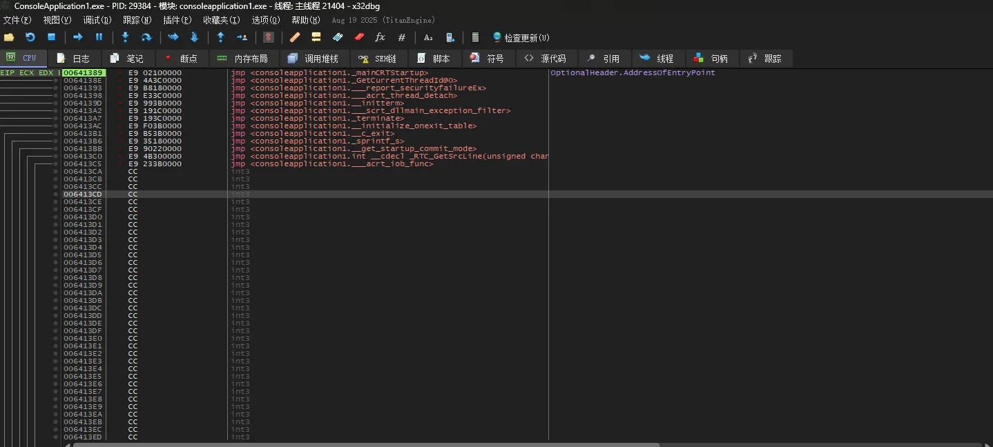
Task: Click 检查更新(U) to check for updates
Action: point(521,37)
